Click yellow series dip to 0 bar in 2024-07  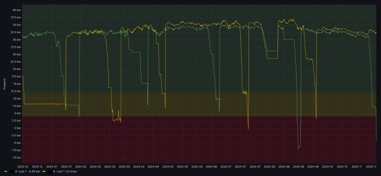[x=248, y=128]
